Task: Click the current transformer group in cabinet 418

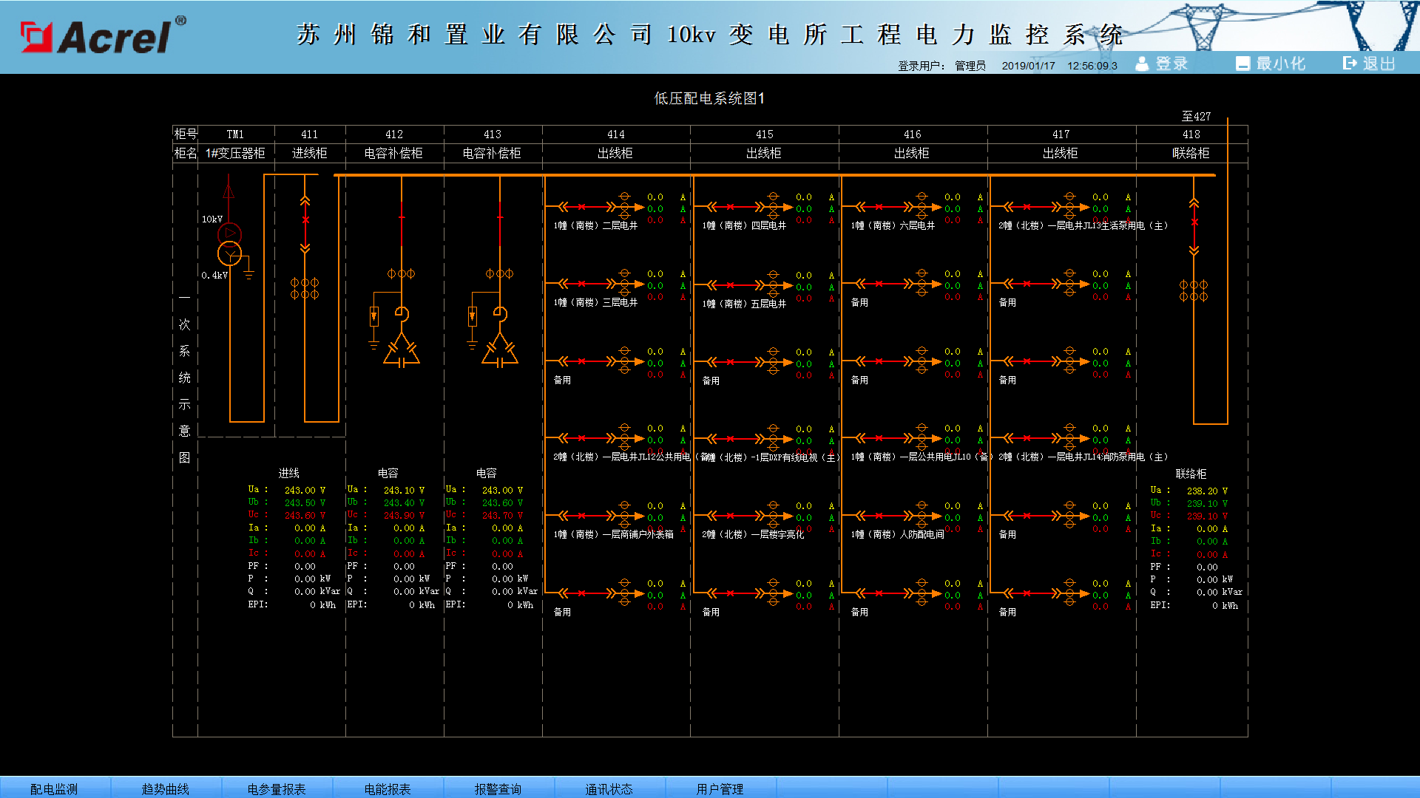Action: pos(1194,290)
